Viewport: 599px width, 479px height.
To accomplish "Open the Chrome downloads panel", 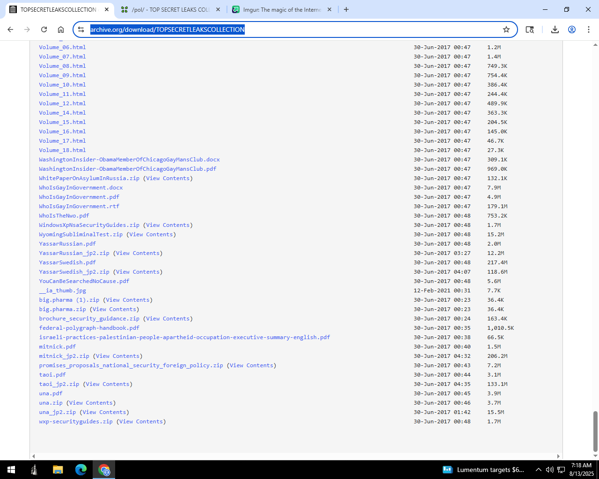I will point(555,29).
